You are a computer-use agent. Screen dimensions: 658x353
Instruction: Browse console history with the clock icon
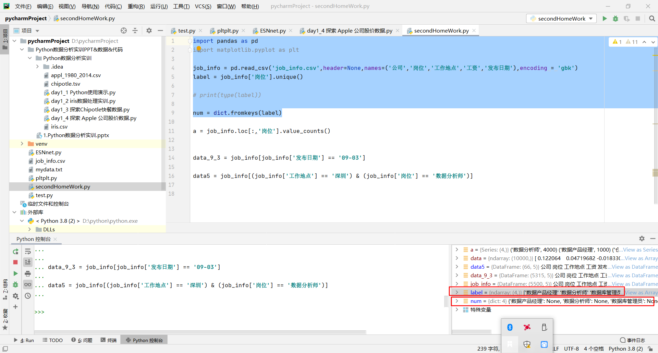click(28, 296)
